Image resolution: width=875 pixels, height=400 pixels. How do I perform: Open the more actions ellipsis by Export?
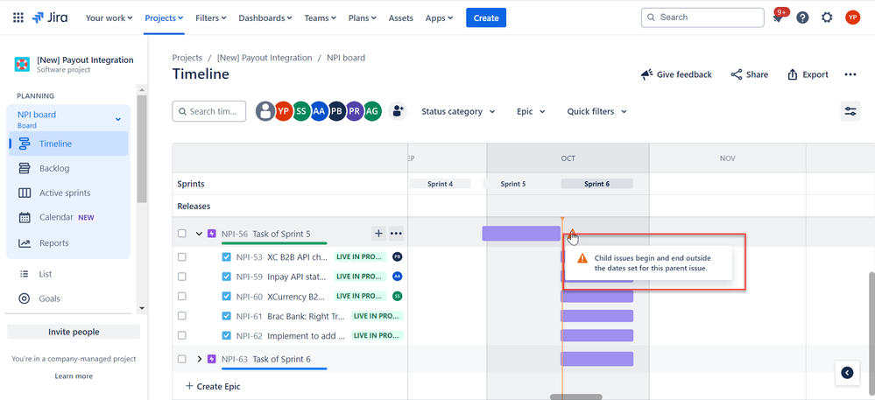pos(850,74)
